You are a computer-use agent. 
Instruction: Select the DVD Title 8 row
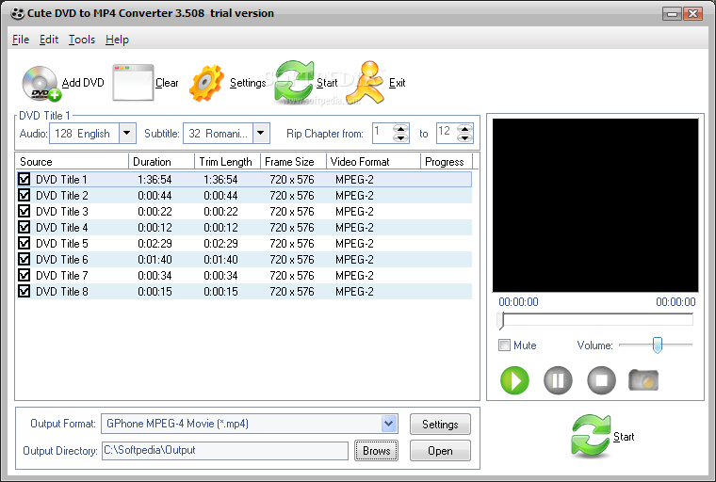pos(244,291)
